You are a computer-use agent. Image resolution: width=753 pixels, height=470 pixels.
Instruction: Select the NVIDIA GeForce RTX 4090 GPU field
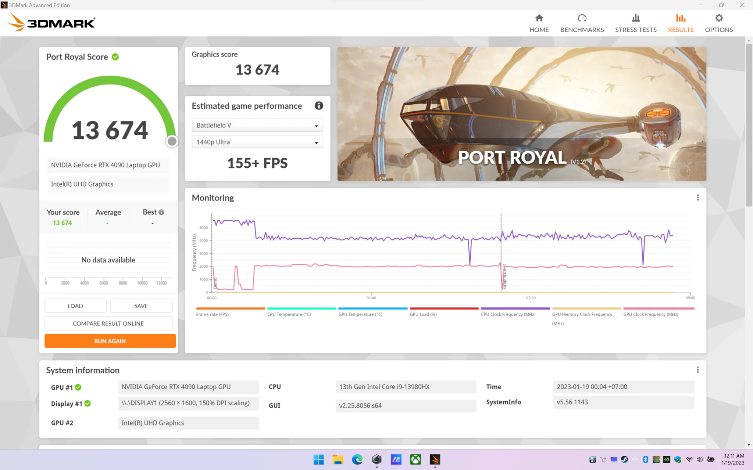(x=189, y=387)
